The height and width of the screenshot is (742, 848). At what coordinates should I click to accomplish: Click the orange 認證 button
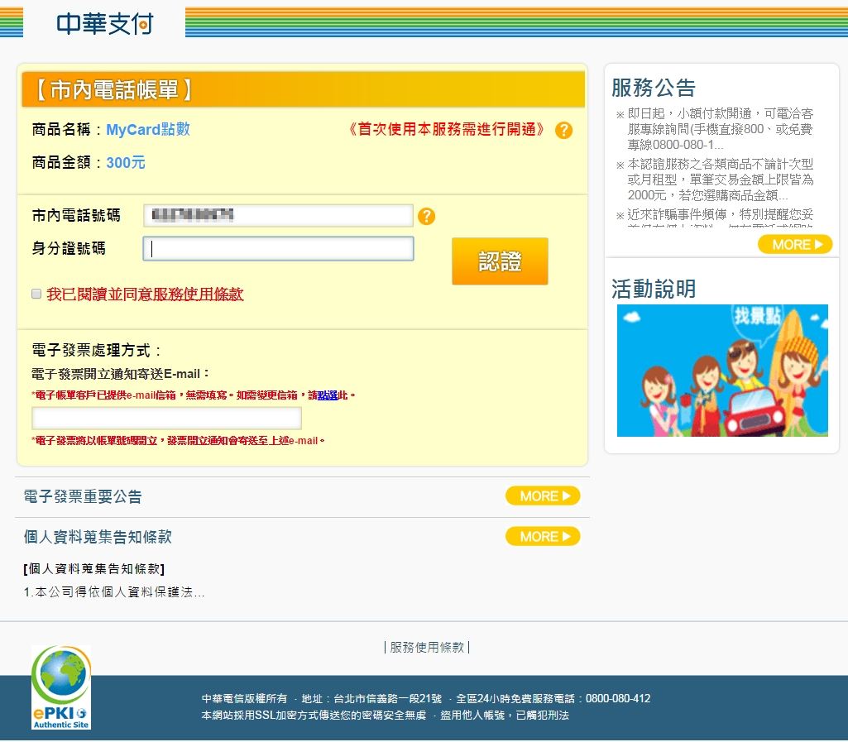[500, 261]
